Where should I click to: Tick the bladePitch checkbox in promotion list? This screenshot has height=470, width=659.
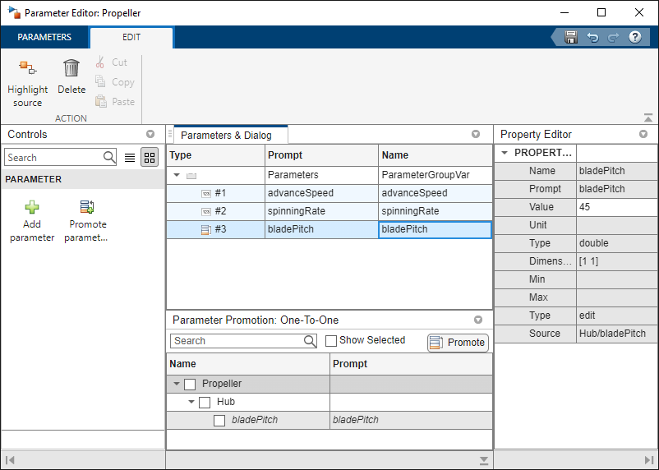click(x=219, y=420)
